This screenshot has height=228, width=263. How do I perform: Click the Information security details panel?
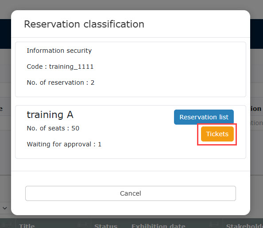click(131, 69)
